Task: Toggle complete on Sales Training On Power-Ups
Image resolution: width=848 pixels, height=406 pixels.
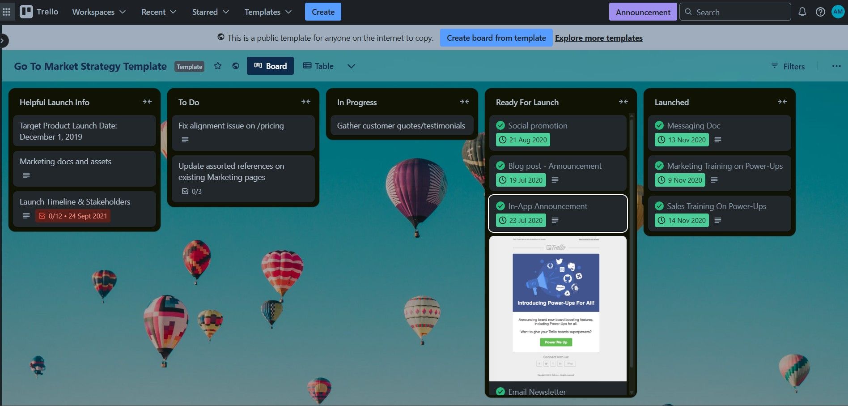Action: click(659, 206)
